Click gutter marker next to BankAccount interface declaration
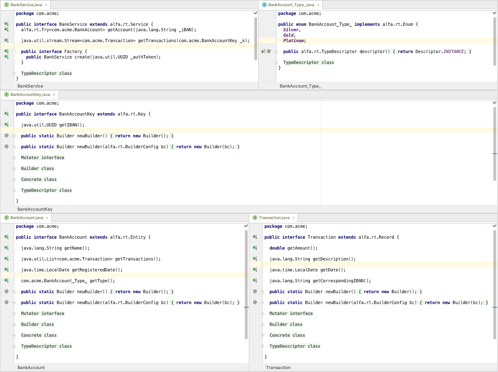Image resolution: width=498 pixels, height=372 pixels. (x=7, y=237)
